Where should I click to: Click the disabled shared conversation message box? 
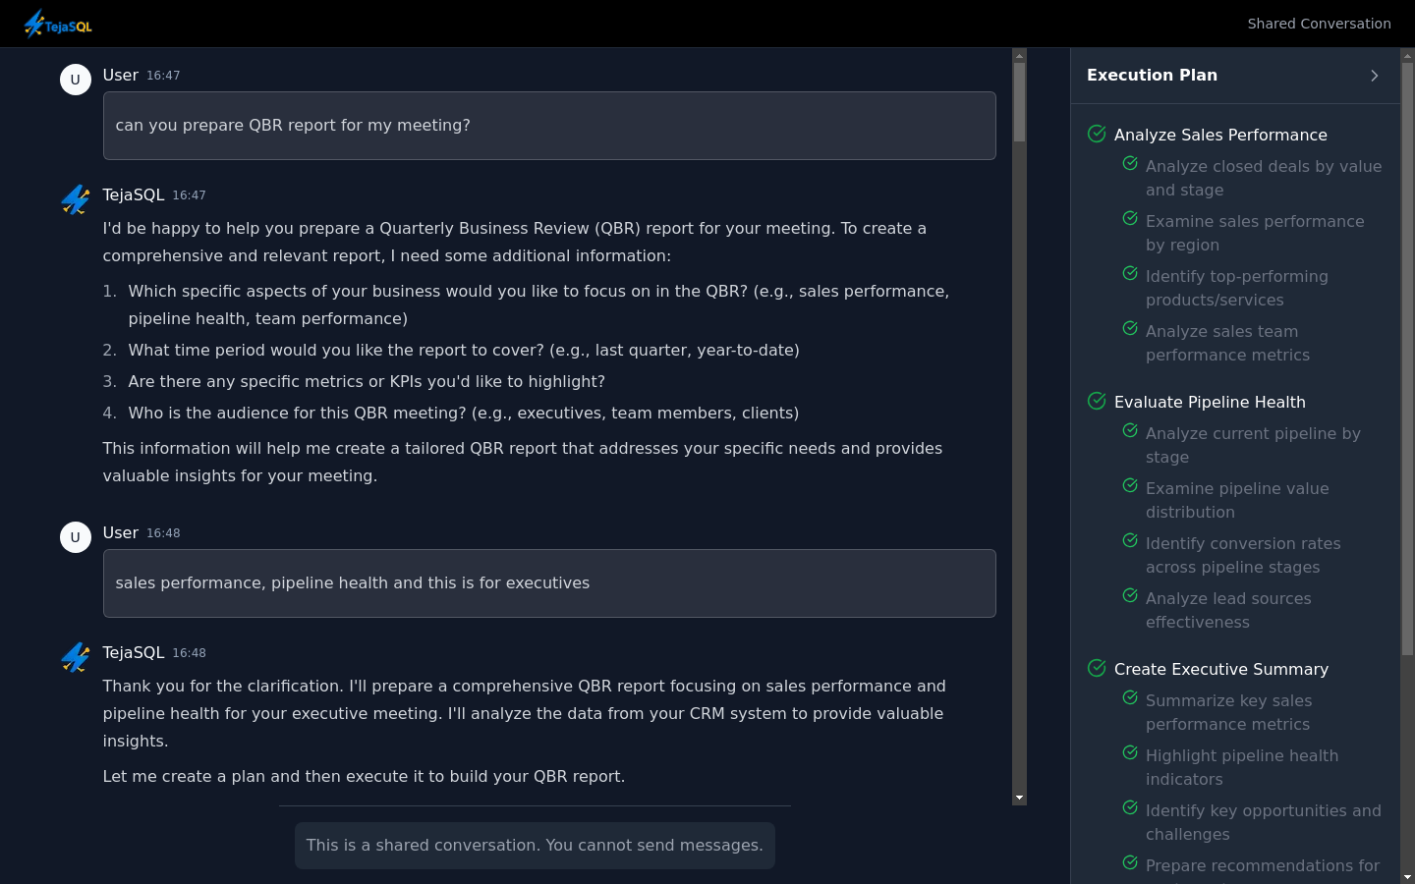(x=535, y=846)
